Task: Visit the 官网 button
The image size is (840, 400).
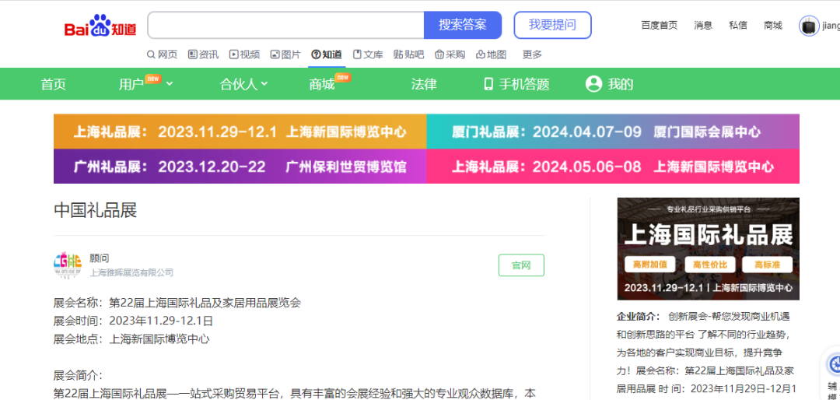Action: [521, 265]
